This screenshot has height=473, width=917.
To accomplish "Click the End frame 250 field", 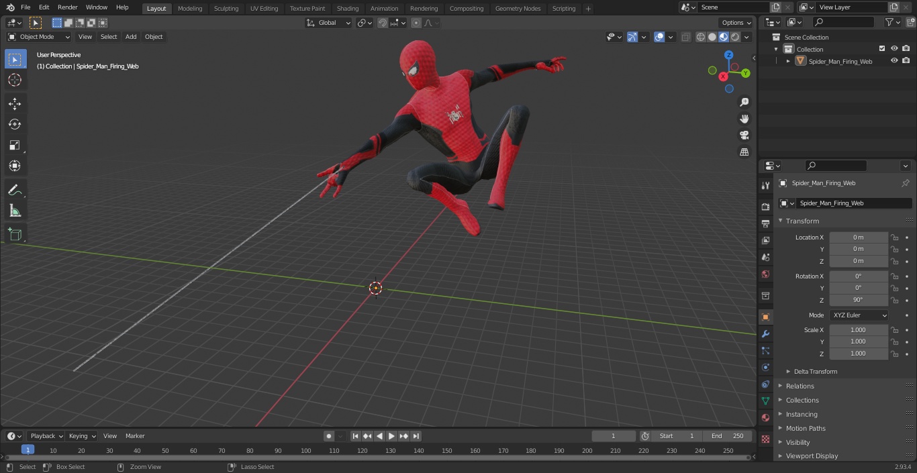I will point(727,436).
